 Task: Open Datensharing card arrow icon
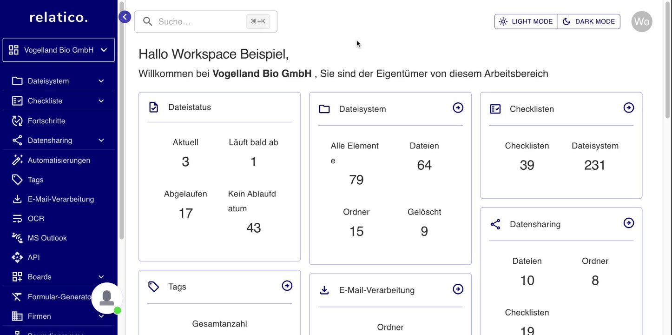coord(628,223)
